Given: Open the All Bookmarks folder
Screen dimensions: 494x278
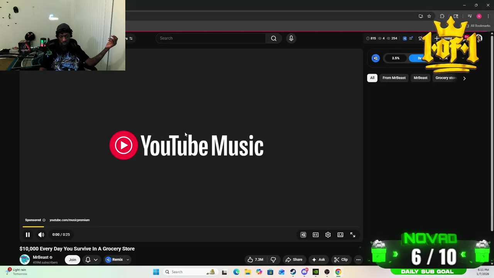Looking at the screenshot, I should pyautogui.click(x=478, y=26).
